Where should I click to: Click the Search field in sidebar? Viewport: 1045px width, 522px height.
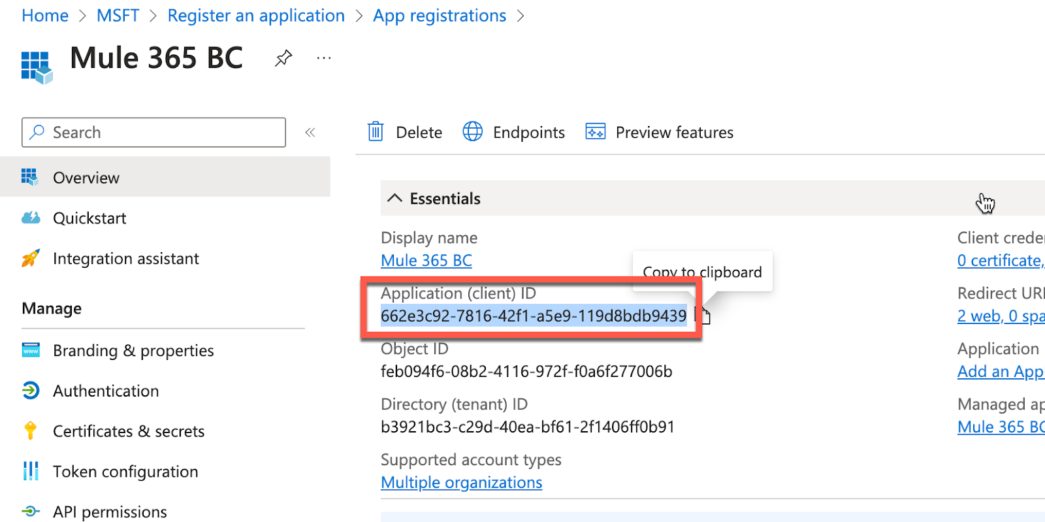tap(153, 133)
